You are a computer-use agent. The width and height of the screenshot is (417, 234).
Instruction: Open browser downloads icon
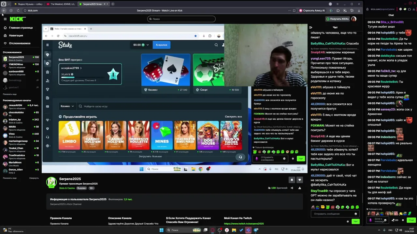(x=359, y=10)
